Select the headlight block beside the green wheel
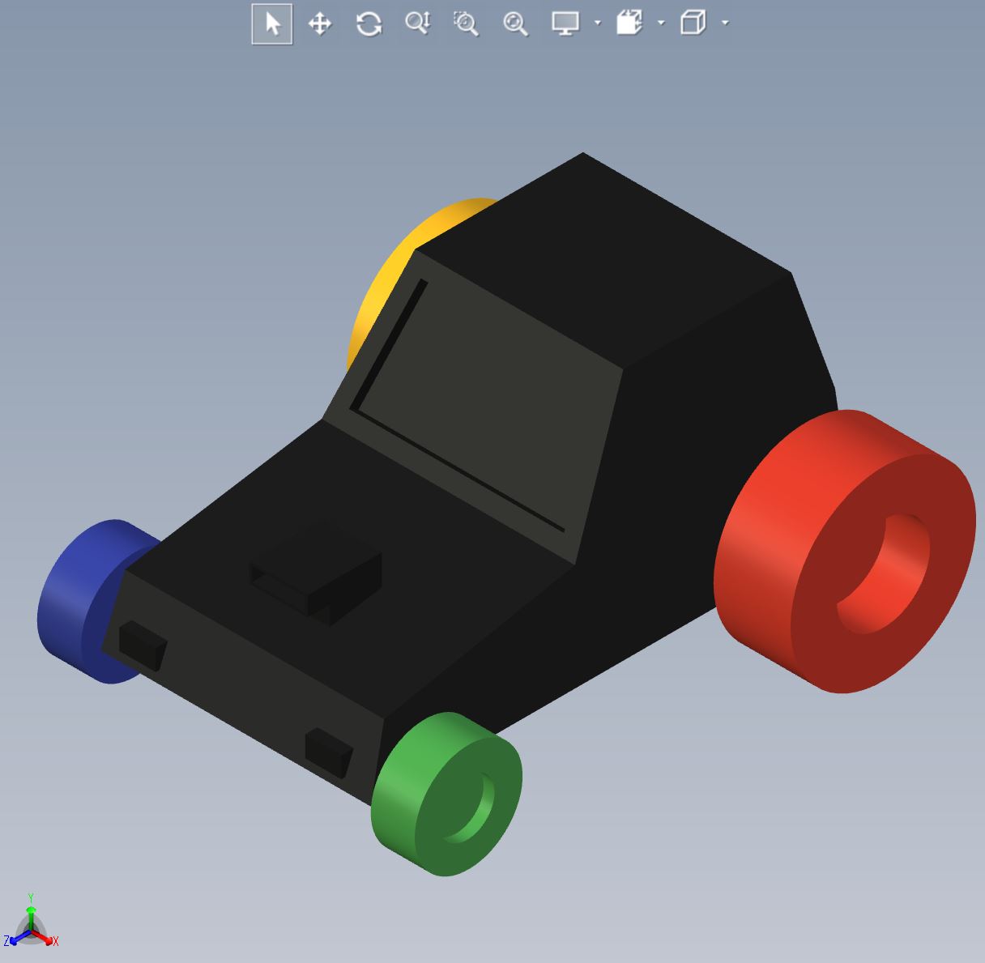 [x=328, y=753]
